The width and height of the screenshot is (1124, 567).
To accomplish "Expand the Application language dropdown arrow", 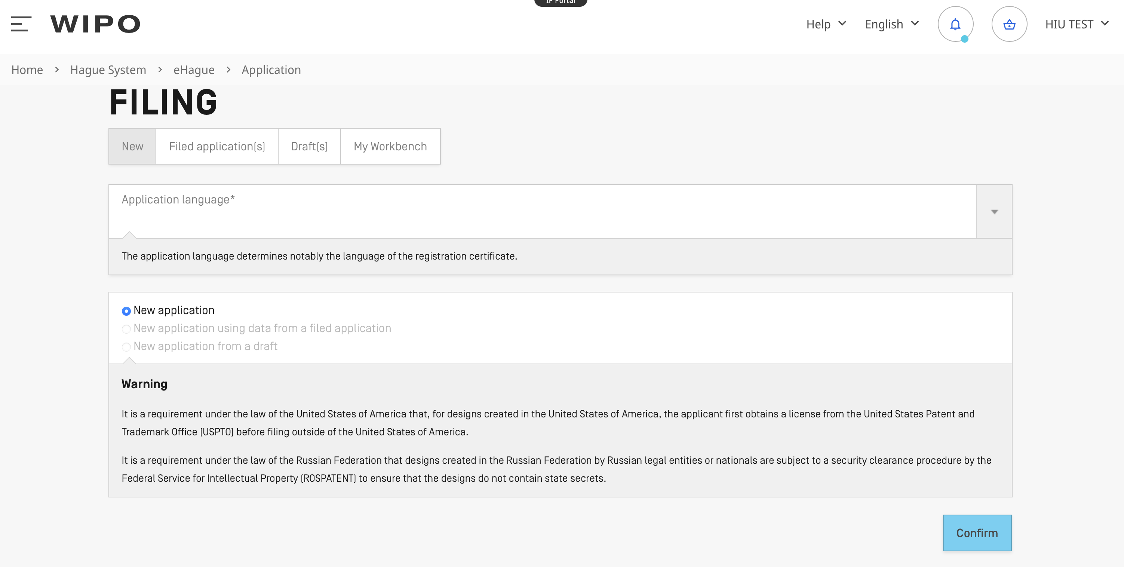I will coord(994,212).
